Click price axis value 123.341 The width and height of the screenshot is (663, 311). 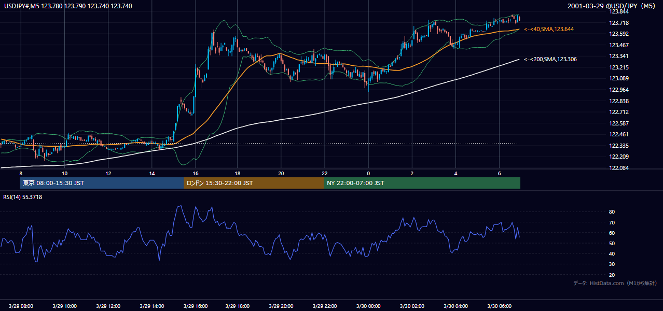tap(619, 56)
